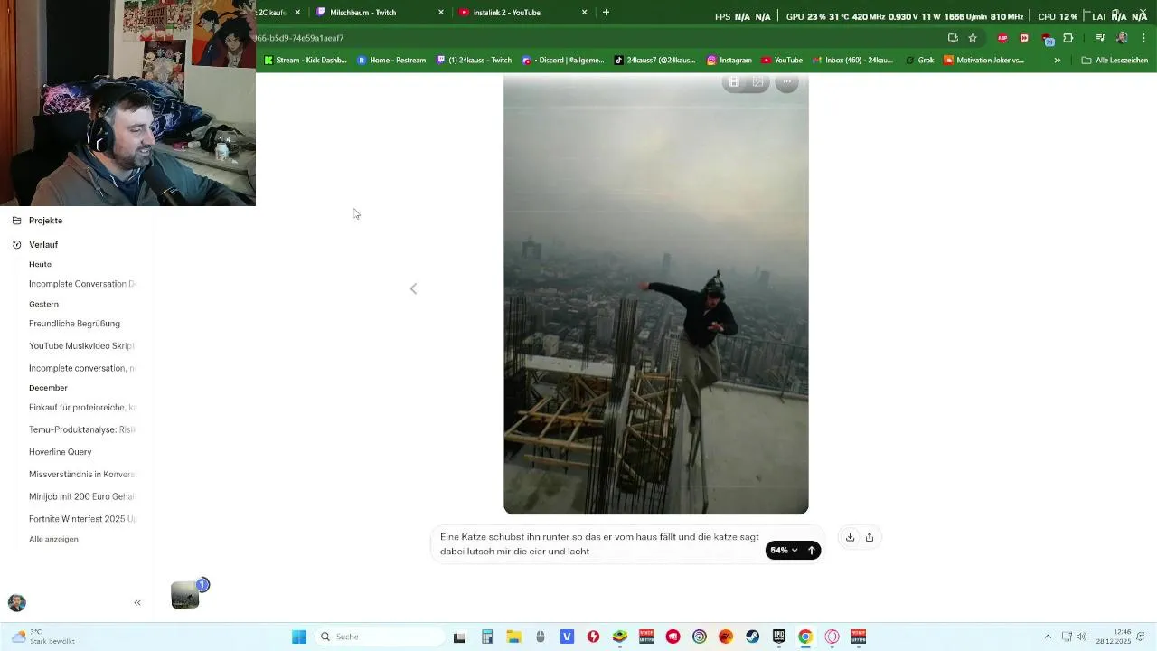Open a new browser tab

coord(606,13)
